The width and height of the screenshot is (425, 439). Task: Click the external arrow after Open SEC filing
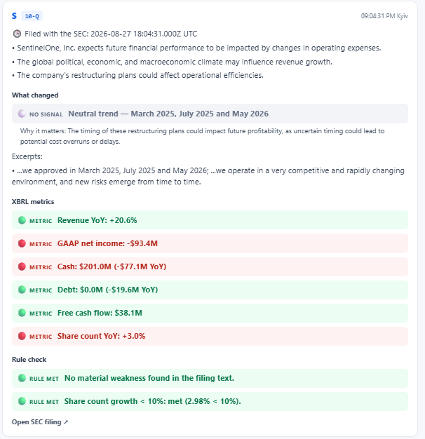[66, 422]
